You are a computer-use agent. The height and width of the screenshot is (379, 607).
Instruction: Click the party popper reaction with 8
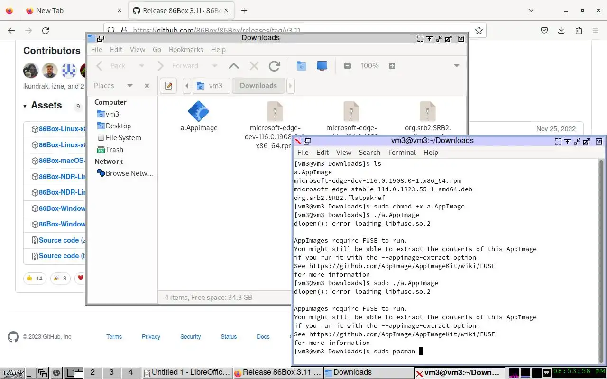coord(60,278)
